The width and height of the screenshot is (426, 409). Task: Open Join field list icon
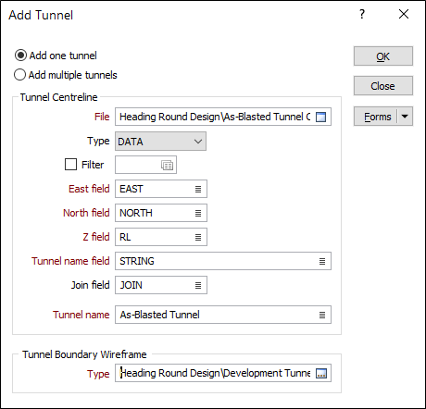198,285
